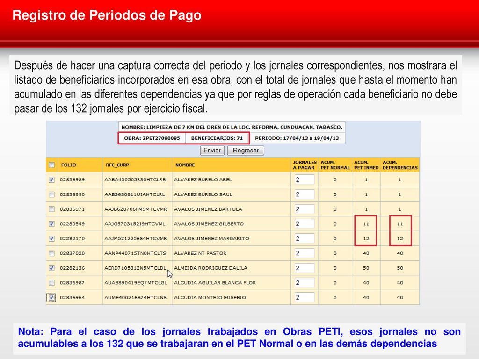Click the FOLIO column header
Image resolution: width=479 pixels, height=359 pixels.
click(x=68, y=165)
